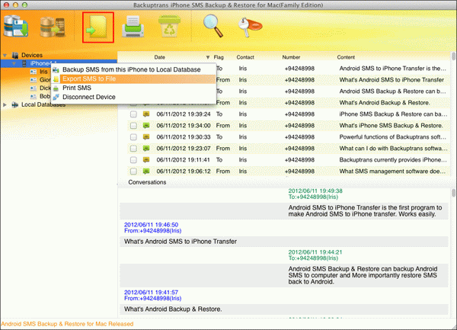This screenshot has width=457, height=330.
Task: Choose Disconnect Device from context menu
Action: tap(133, 97)
